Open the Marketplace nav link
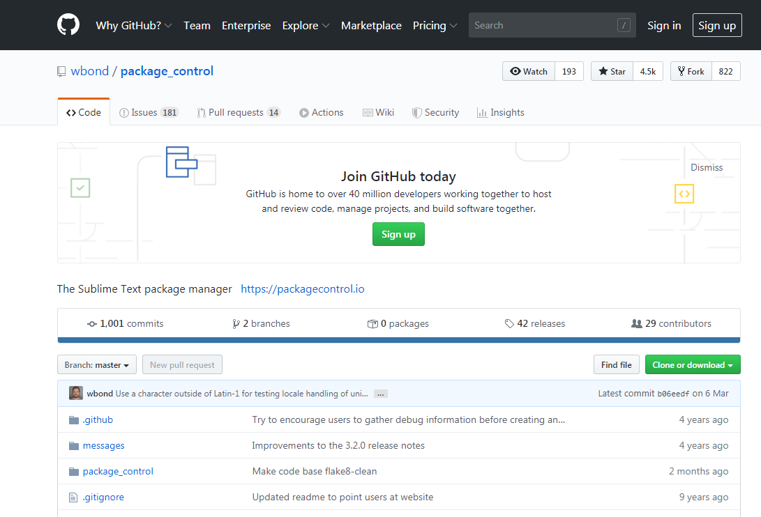The width and height of the screenshot is (761, 517). (371, 25)
